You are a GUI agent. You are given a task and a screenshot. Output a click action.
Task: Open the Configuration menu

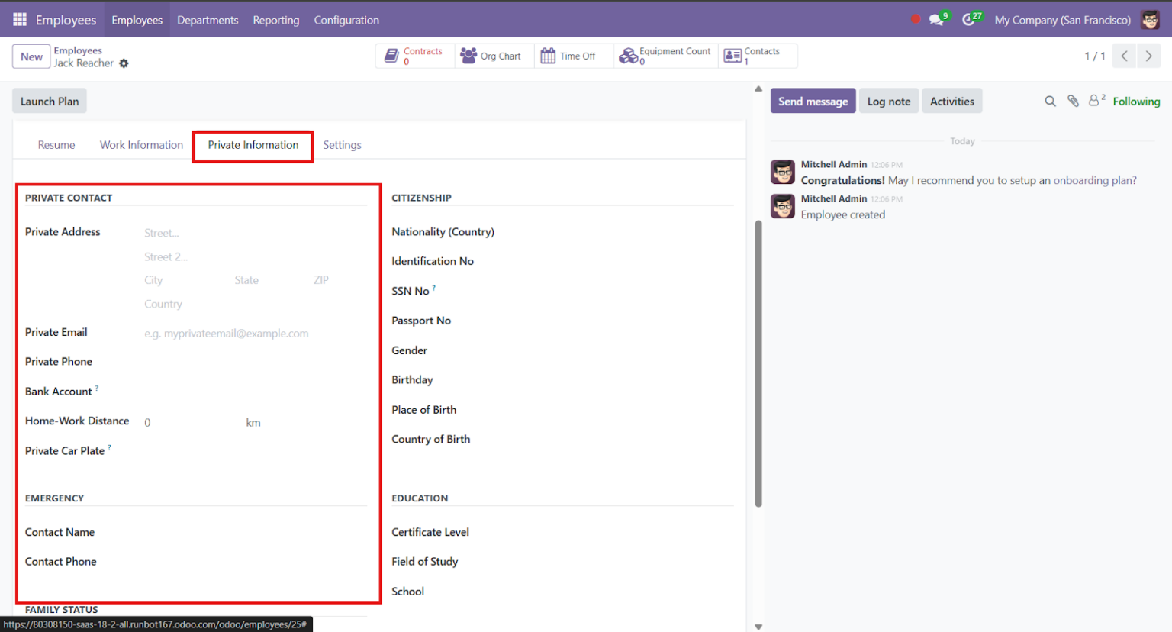click(x=346, y=20)
